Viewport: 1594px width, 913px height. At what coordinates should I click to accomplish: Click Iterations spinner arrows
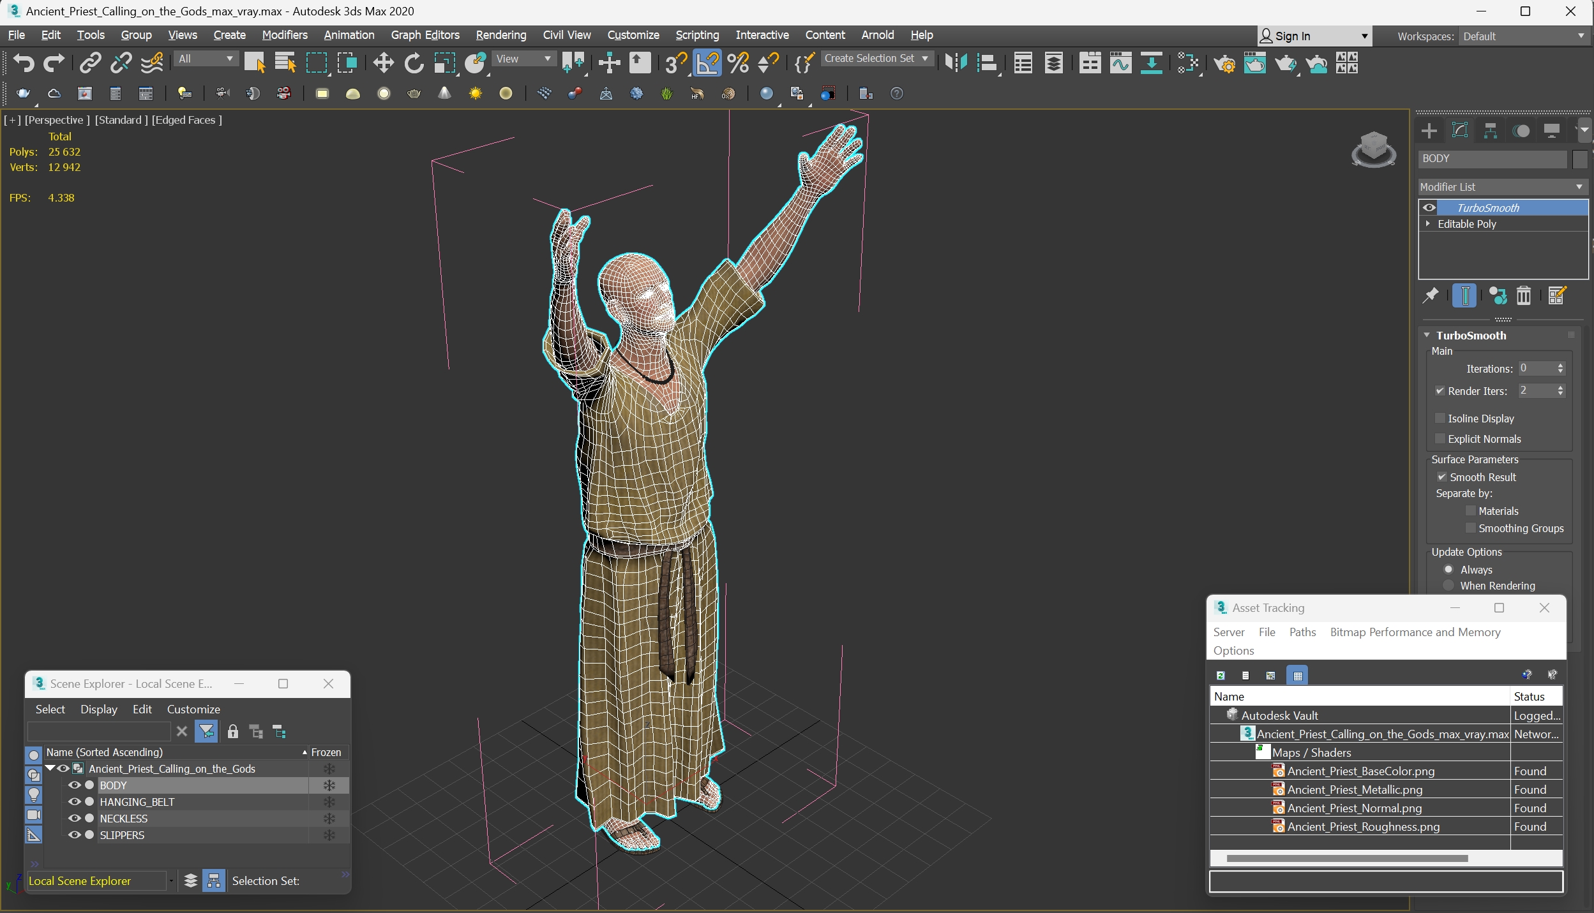(1560, 369)
